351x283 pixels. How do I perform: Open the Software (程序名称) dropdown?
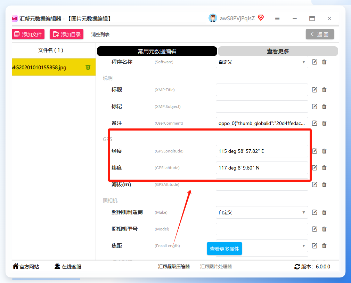point(262,62)
